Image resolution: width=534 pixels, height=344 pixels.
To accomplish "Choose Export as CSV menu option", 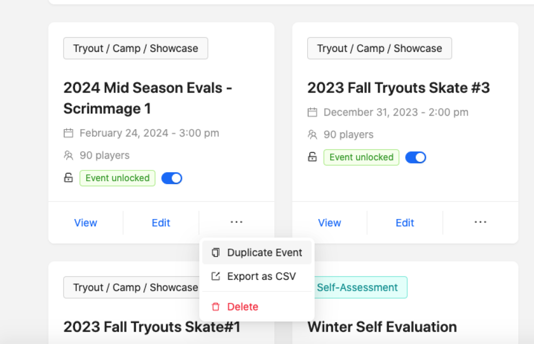I will click(x=261, y=276).
